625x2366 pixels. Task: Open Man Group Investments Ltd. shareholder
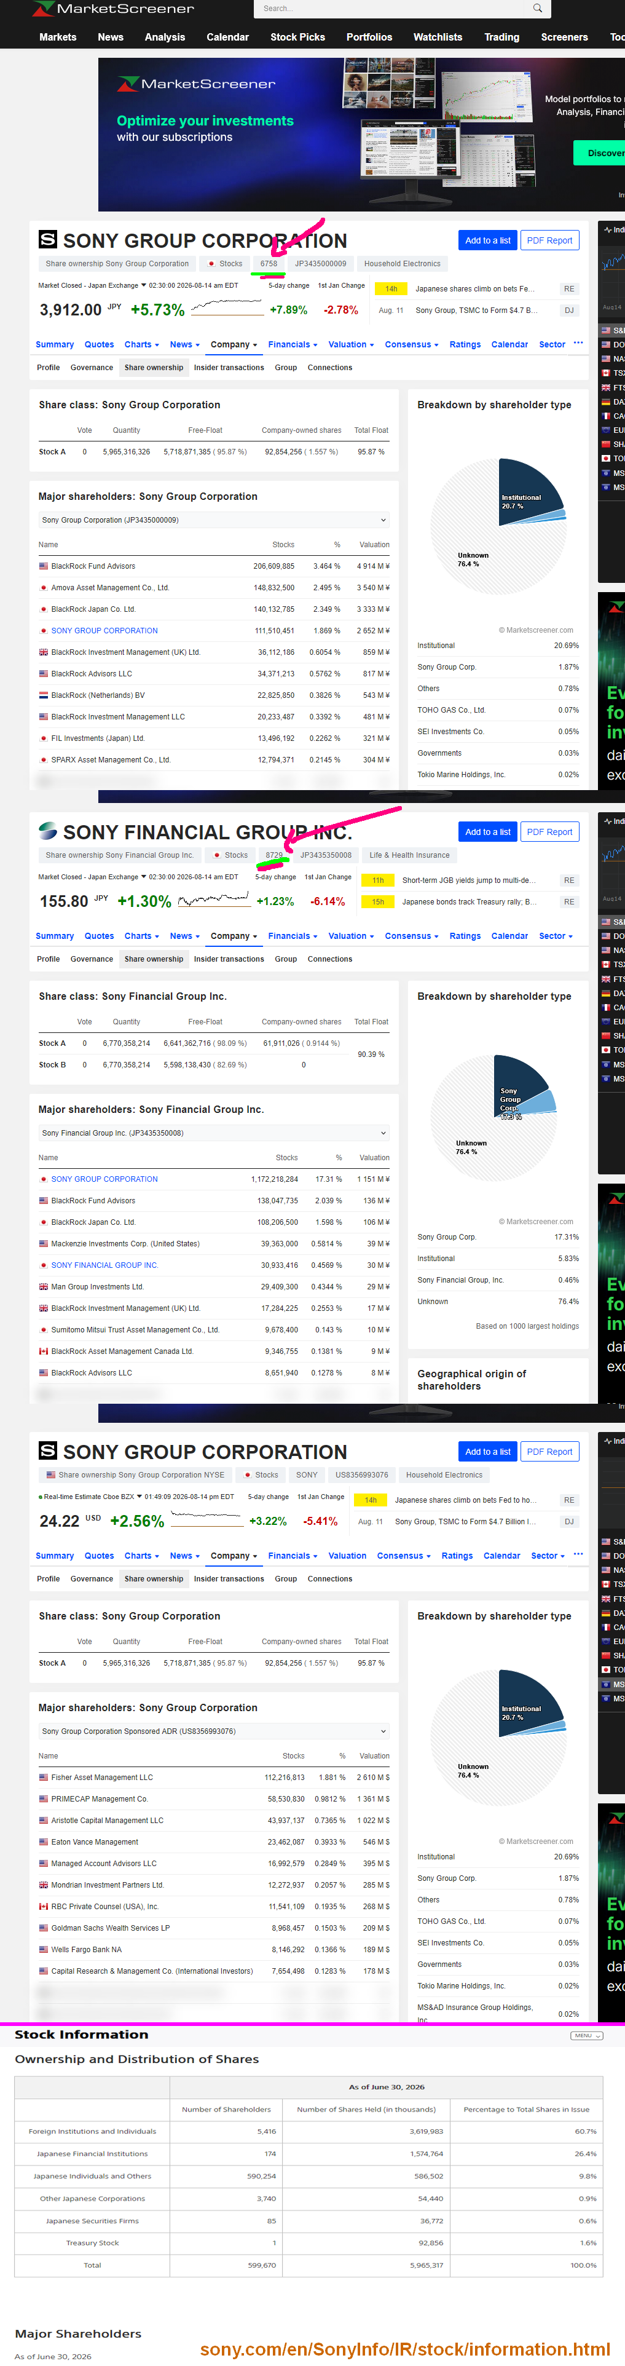pos(97,1287)
